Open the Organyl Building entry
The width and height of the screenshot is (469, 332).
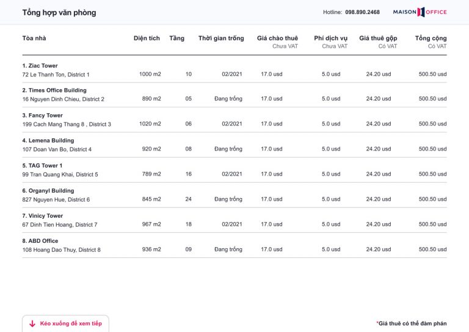pos(48,191)
